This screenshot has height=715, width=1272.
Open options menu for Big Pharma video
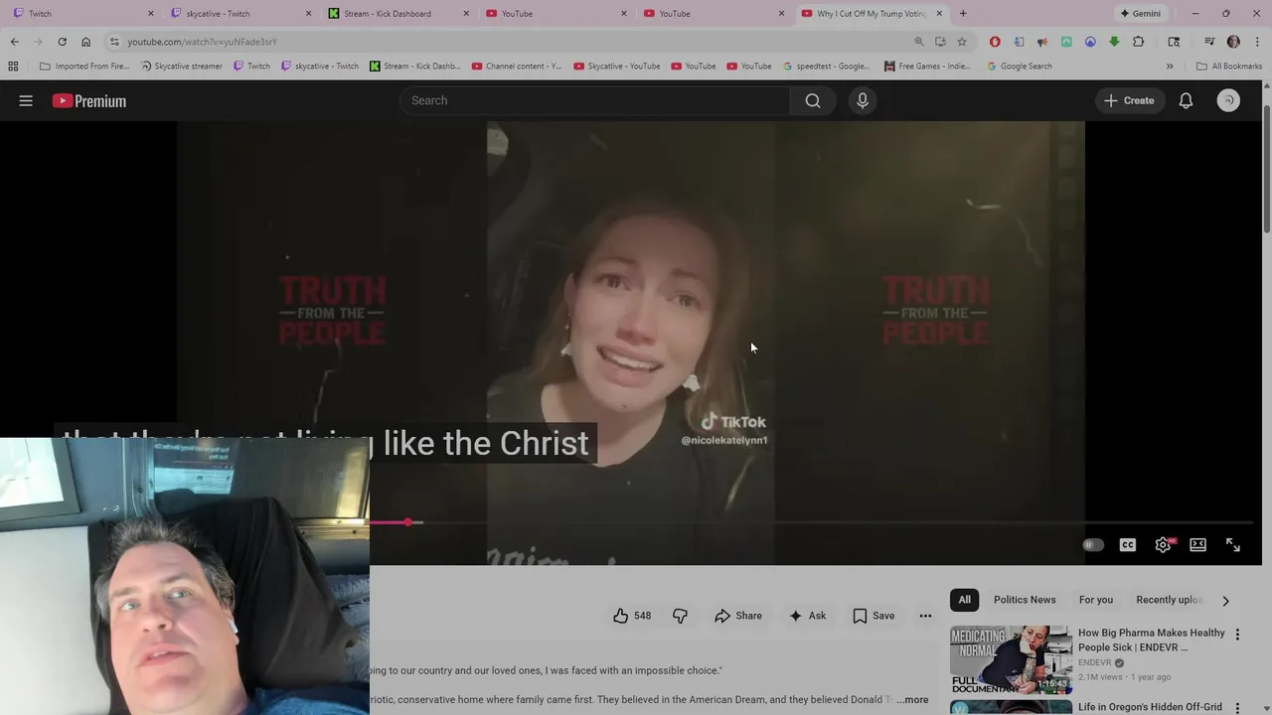[x=1237, y=635]
